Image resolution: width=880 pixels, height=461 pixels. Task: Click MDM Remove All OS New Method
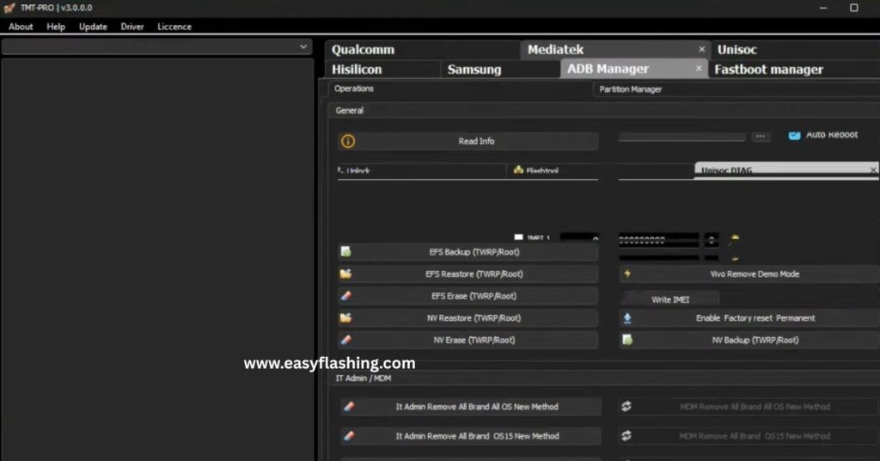749,407
